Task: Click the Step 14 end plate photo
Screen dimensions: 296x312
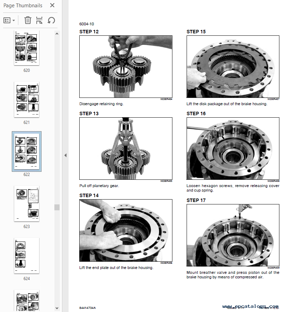Action: pos(126,230)
